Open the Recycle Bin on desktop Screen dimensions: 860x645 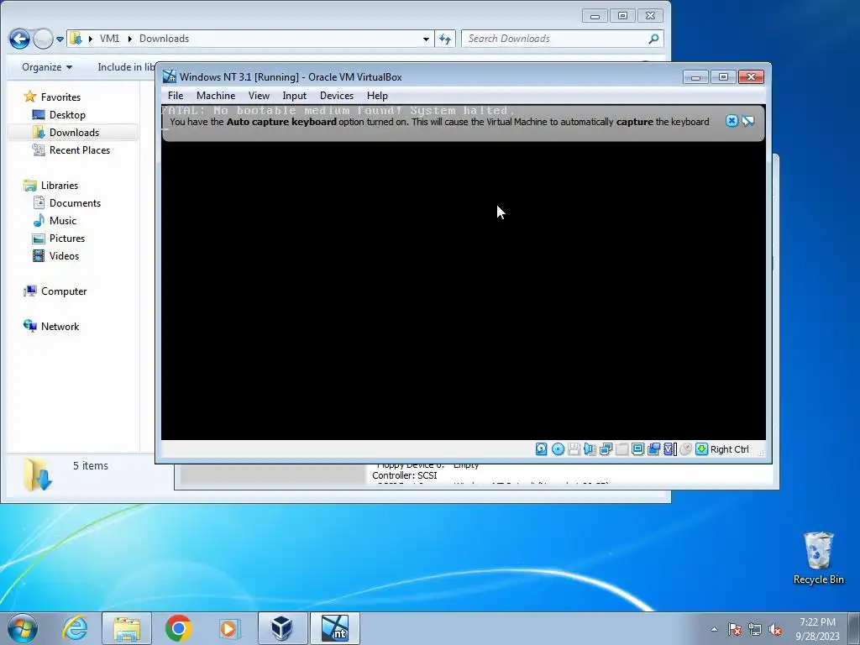pyautogui.click(x=818, y=558)
